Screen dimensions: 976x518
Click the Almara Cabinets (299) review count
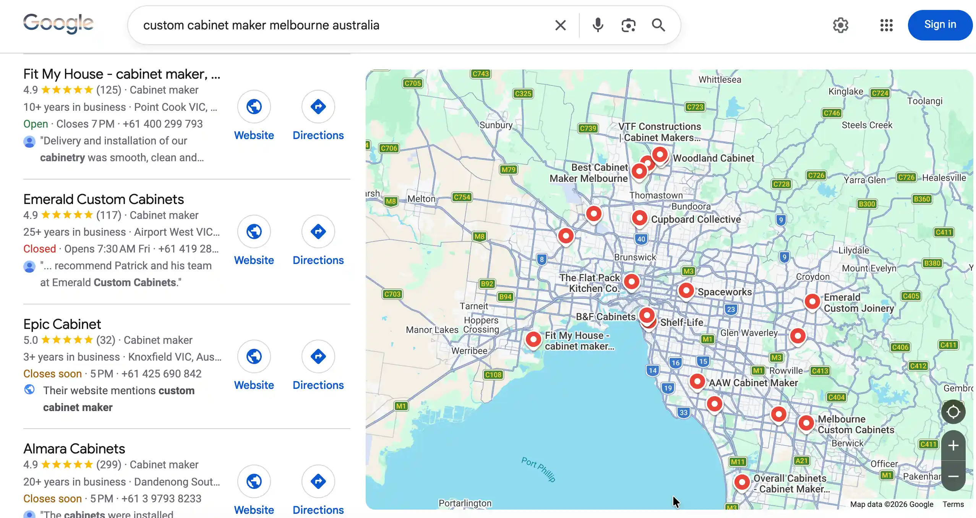click(109, 465)
